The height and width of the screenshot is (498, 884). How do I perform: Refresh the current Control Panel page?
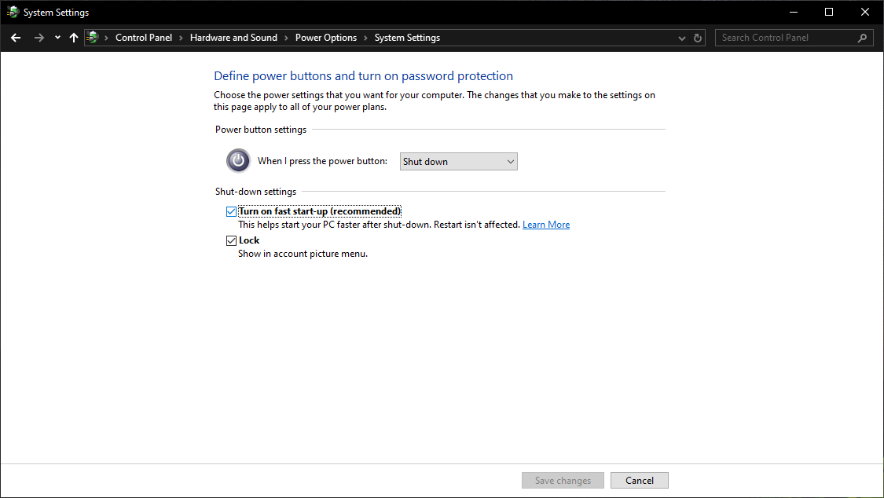697,37
